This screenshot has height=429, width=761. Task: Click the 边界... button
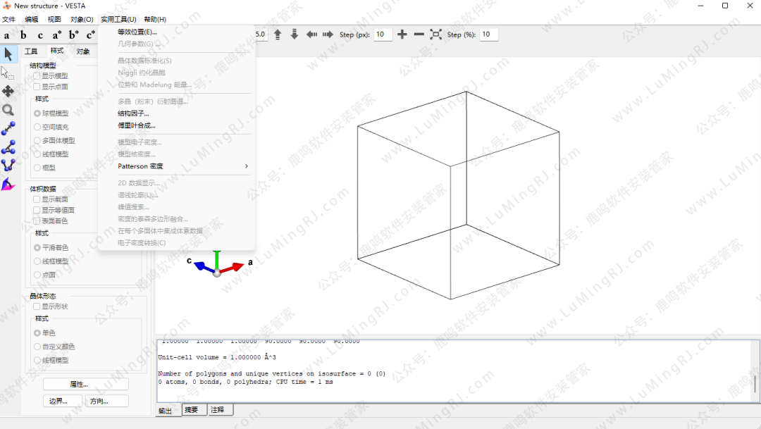click(63, 402)
